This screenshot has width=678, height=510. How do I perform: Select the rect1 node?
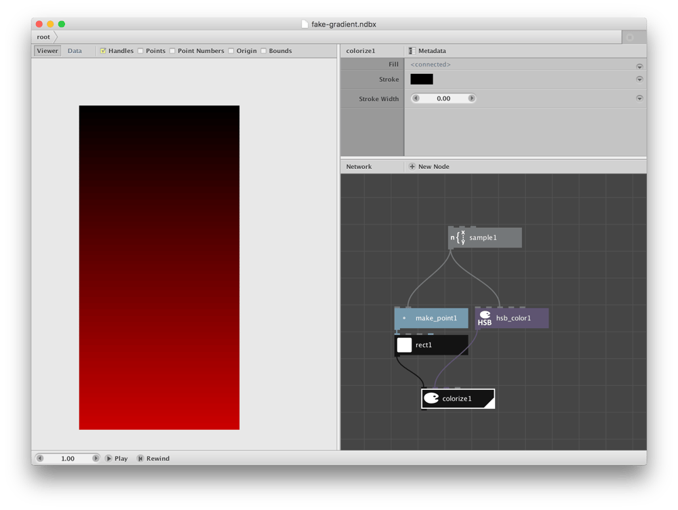click(x=431, y=345)
